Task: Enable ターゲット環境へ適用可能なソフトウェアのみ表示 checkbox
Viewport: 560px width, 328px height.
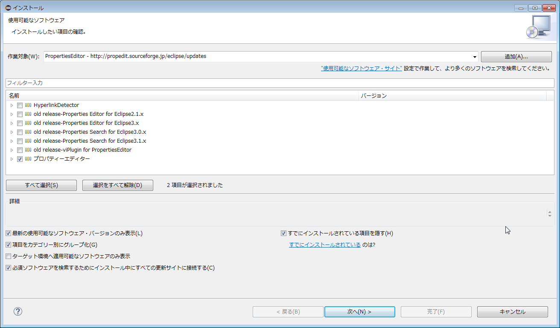Action: pos(9,256)
